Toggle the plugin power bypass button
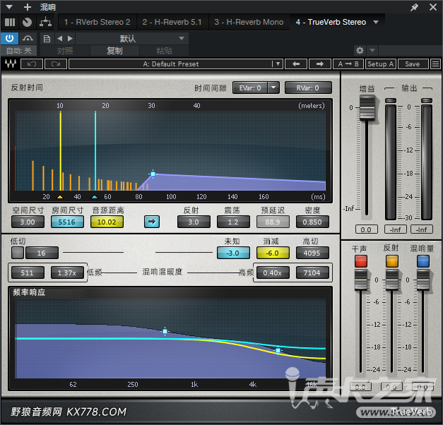The height and width of the screenshot is (425, 443). (9, 38)
